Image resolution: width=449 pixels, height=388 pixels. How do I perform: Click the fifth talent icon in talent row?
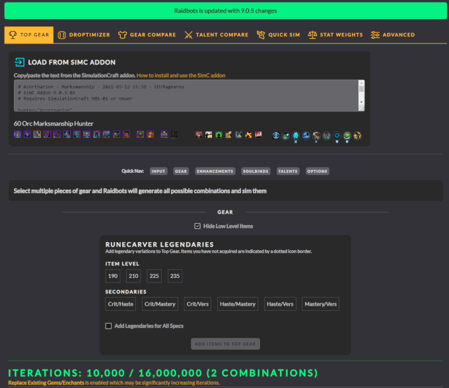click(x=238, y=135)
